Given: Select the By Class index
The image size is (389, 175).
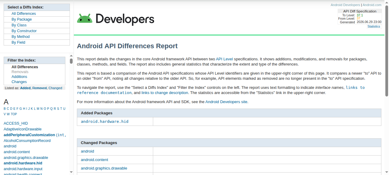Looking at the screenshot, I should point(19,25).
